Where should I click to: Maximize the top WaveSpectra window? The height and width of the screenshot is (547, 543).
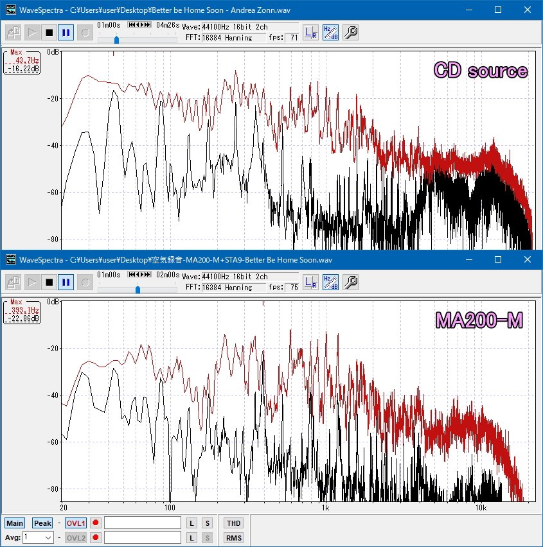(498, 10)
